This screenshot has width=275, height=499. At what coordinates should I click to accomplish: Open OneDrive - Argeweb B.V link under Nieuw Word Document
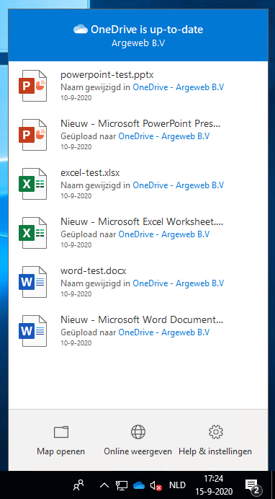pyautogui.click(x=164, y=332)
